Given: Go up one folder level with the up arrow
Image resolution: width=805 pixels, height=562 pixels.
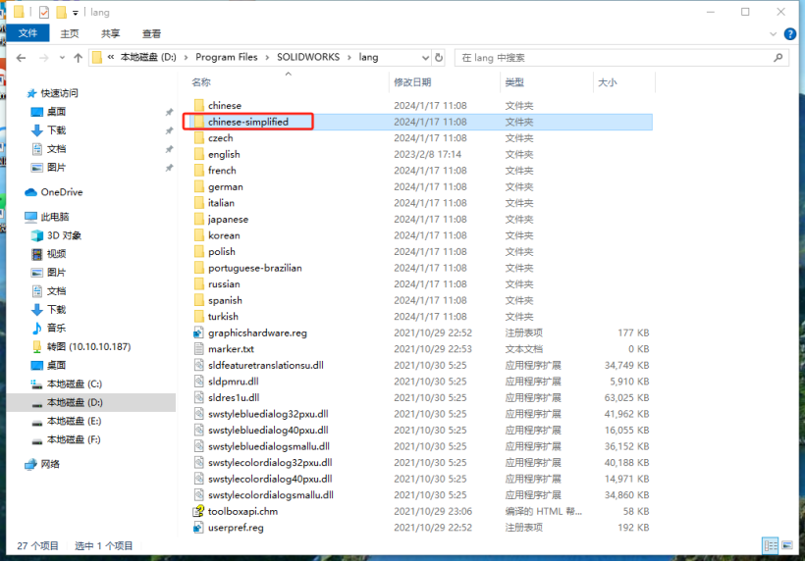Looking at the screenshot, I should coord(77,58).
